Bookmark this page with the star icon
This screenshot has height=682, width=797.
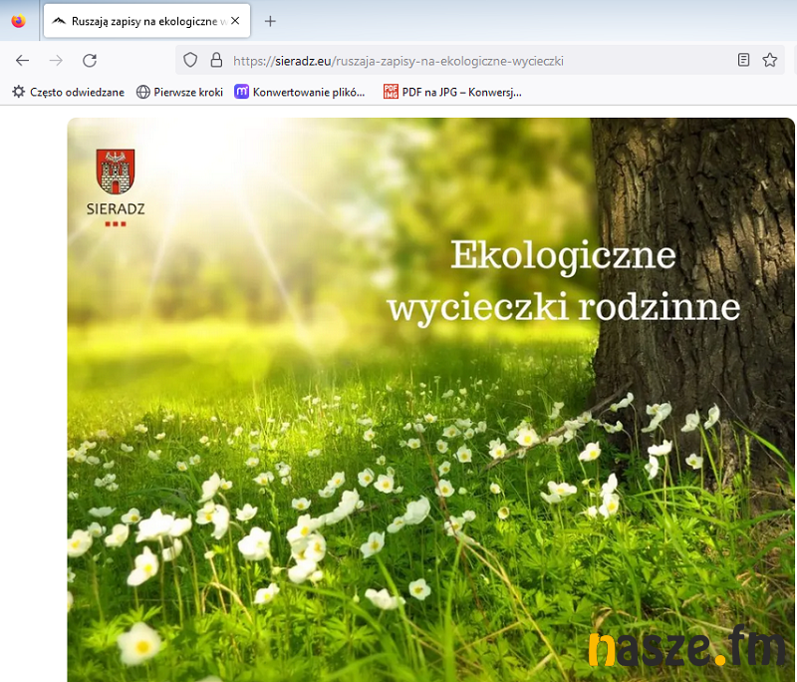click(x=769, y=60)
